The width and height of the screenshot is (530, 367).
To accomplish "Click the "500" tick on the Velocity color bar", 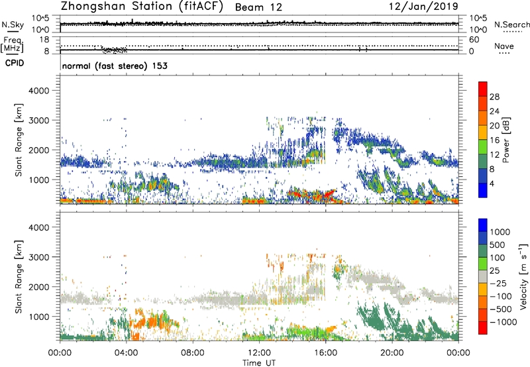I will tap(498, 244).
